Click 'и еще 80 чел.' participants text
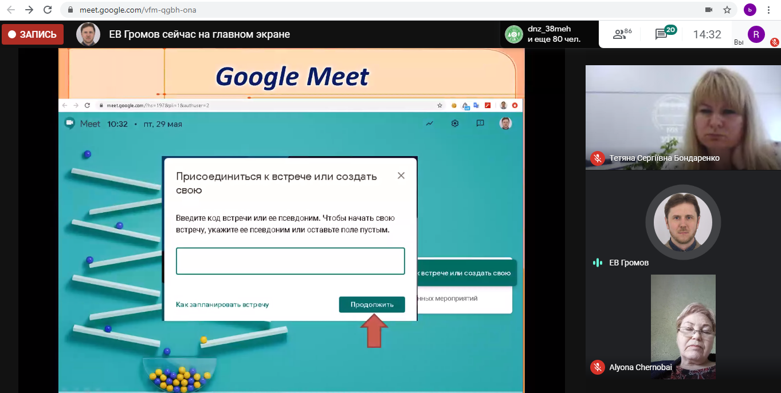Image resolution: width=781 pixels, height=393 pixels. 554,39
